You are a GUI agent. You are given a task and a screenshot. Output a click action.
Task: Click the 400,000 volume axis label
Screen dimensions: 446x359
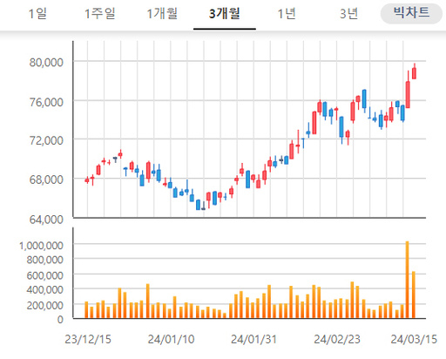(44, 289)
